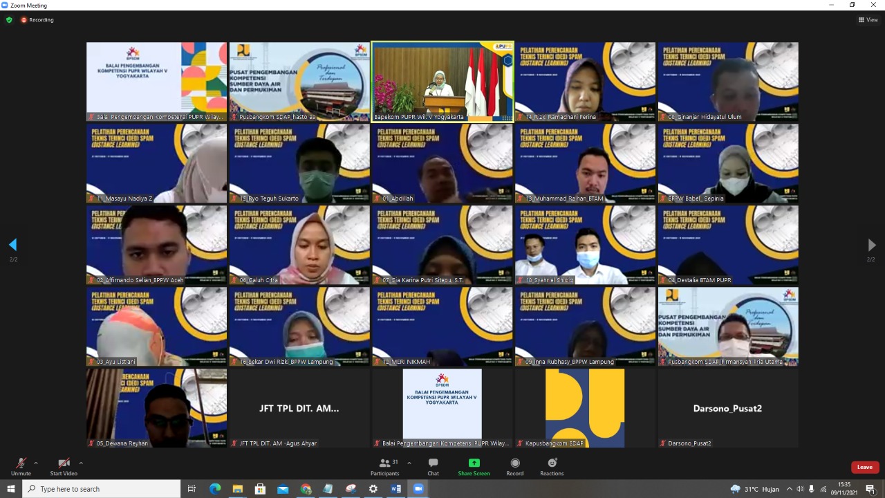Select 08_Ginanjar Hidayatul Ulum video tile
The width and height of the screenshot is (885, 498).
(x=728, y=82)
